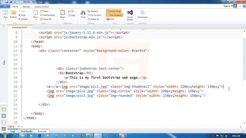
Task: Open Go To Line dialog
Action: point(95,15)
